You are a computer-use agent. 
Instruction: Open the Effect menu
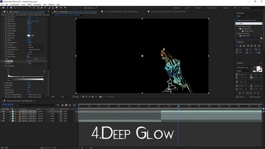click(x=29, y=5)
